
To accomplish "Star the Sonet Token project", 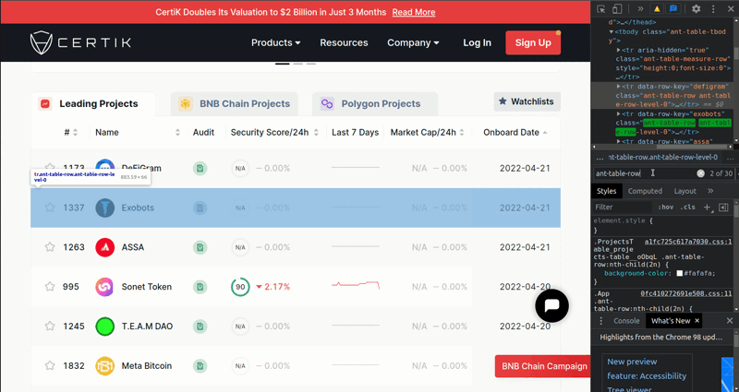I will tap(50, 286).
